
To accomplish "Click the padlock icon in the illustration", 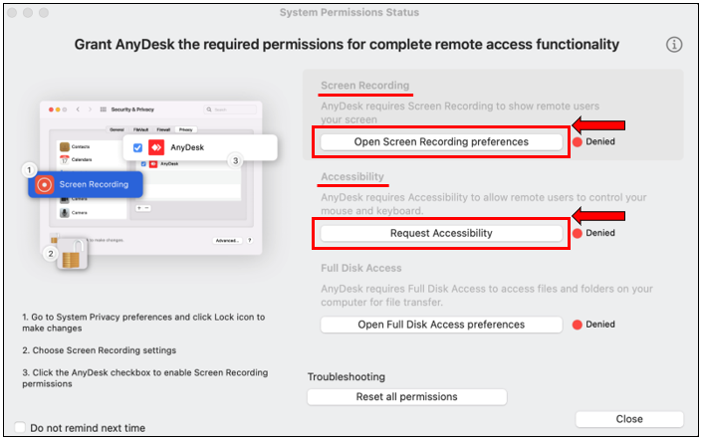I will (x=72, y=254).
